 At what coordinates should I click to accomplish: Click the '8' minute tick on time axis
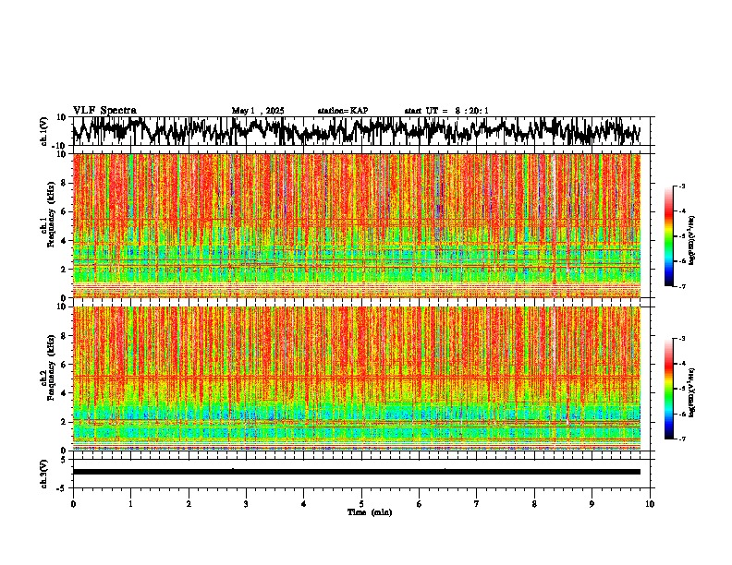pyautogui.click(x=534, y=504)
